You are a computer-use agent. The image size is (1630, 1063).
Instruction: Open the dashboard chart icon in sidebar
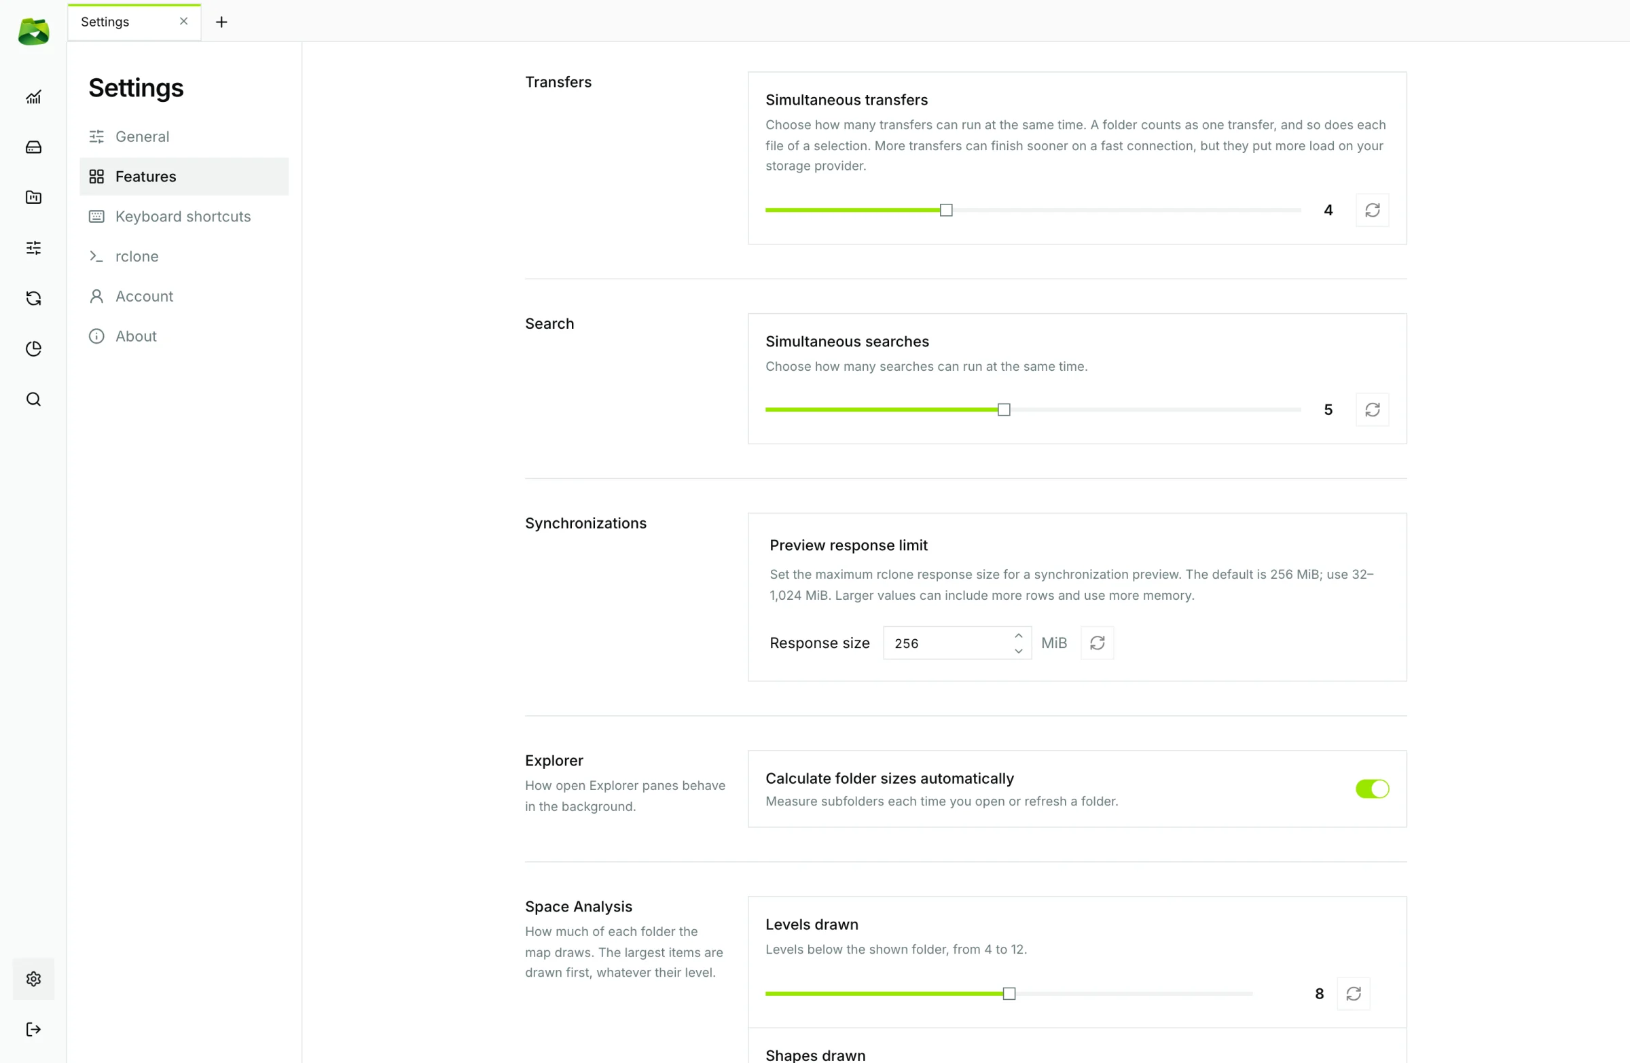(x=33, y=97)
